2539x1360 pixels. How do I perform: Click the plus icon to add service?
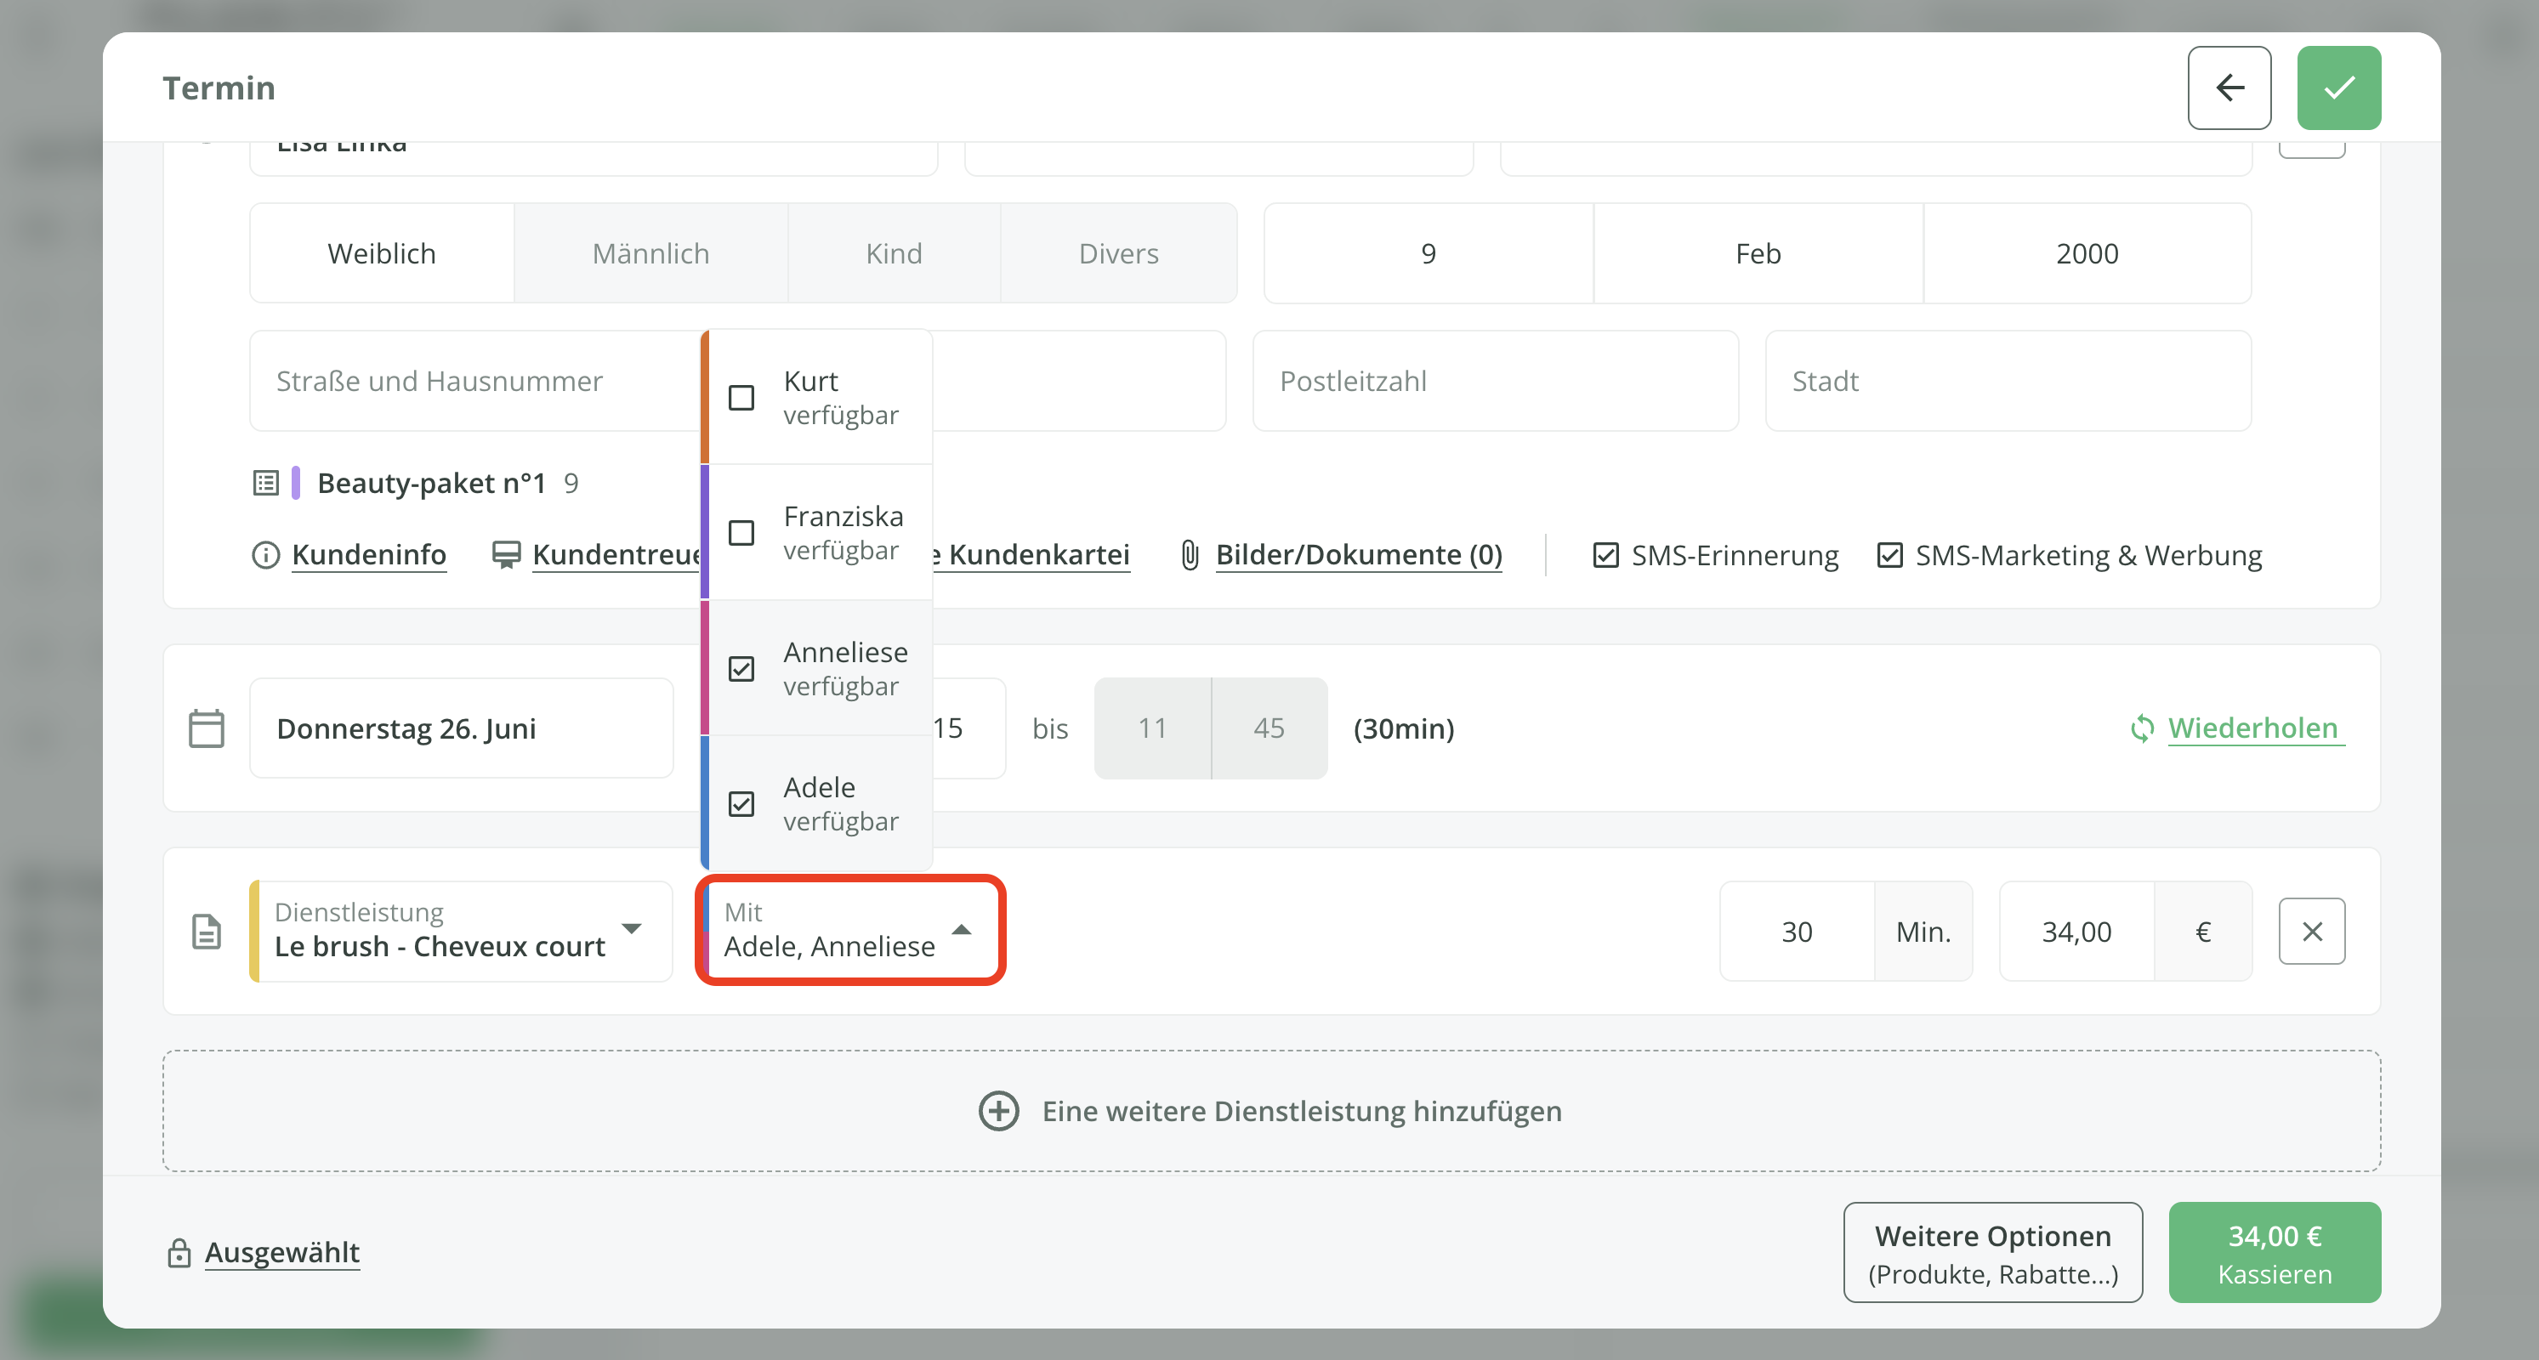[x=998, y=1111]
